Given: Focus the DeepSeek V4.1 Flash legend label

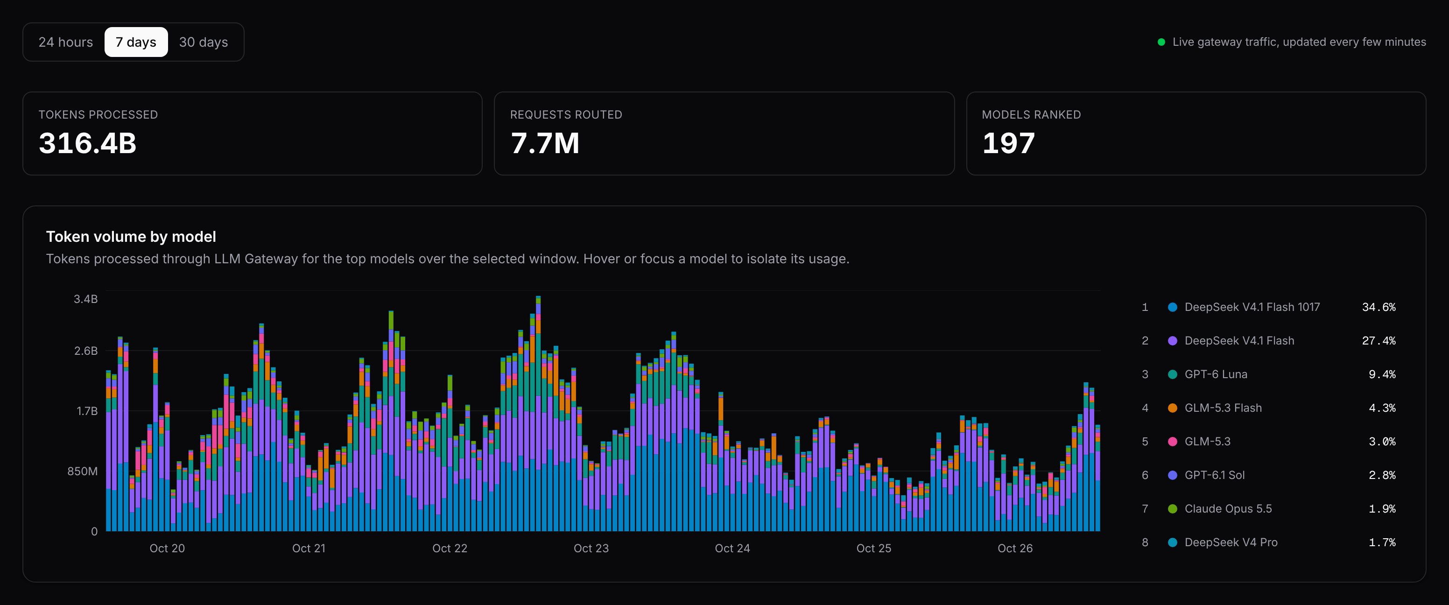Looking at the screenshot, I should pos(1239,341).
